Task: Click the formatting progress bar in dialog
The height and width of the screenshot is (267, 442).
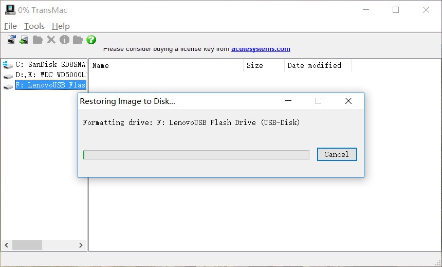Action: coord(196,155)
